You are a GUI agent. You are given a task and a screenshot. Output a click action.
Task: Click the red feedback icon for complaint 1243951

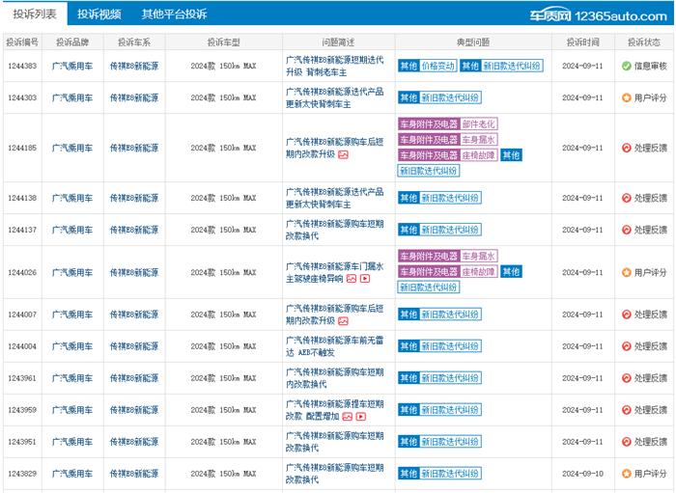627,442
